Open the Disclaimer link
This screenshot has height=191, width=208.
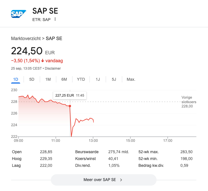coord(53,68)
